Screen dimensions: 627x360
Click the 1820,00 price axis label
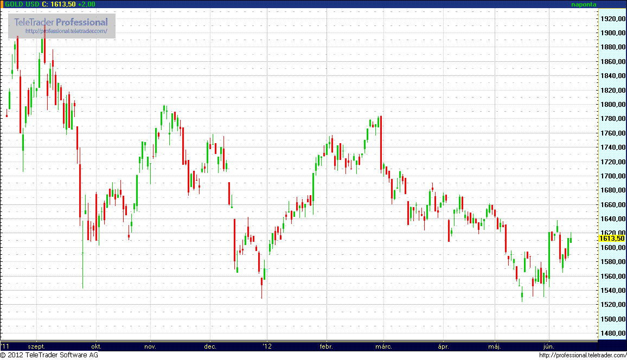click(x=613, y=90)
